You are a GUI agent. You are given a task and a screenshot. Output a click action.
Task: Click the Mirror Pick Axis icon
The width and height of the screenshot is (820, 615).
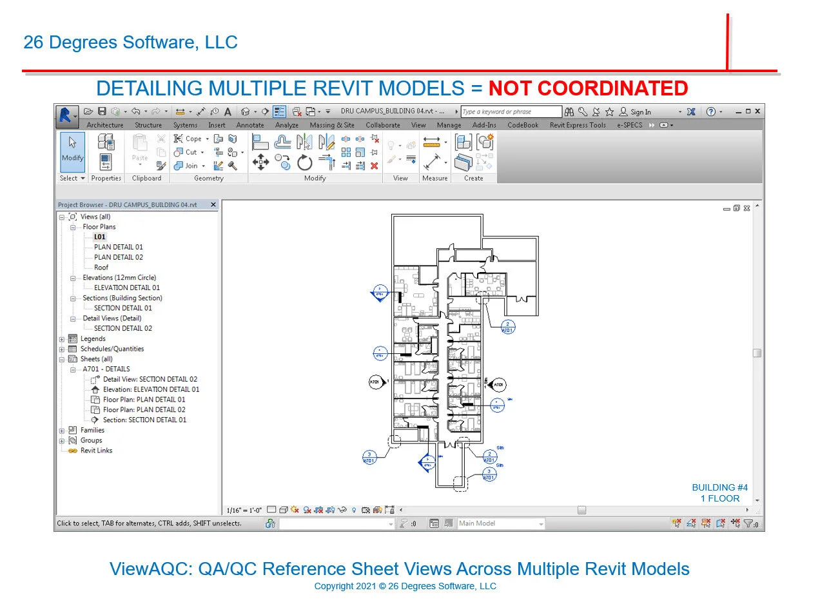click(304, 141)
